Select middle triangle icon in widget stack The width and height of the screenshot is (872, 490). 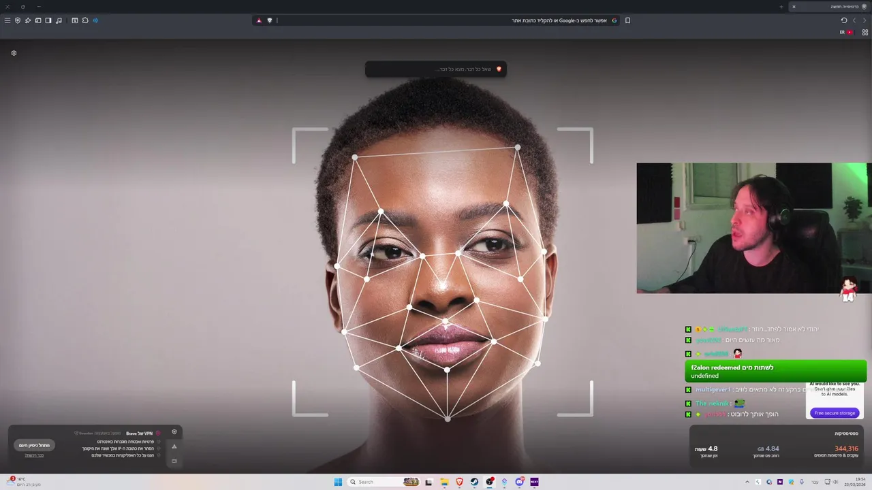(174, 446)
